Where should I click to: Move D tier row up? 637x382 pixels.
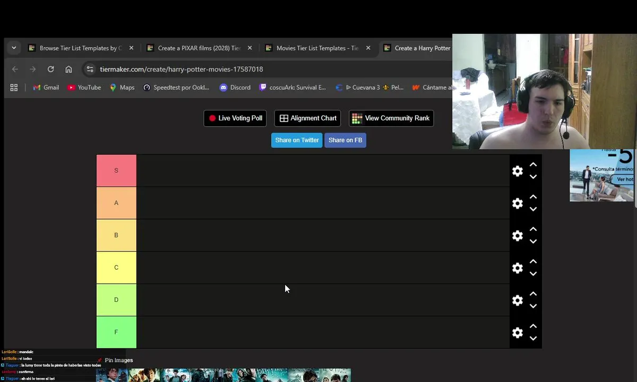click(x=533, y=294)
